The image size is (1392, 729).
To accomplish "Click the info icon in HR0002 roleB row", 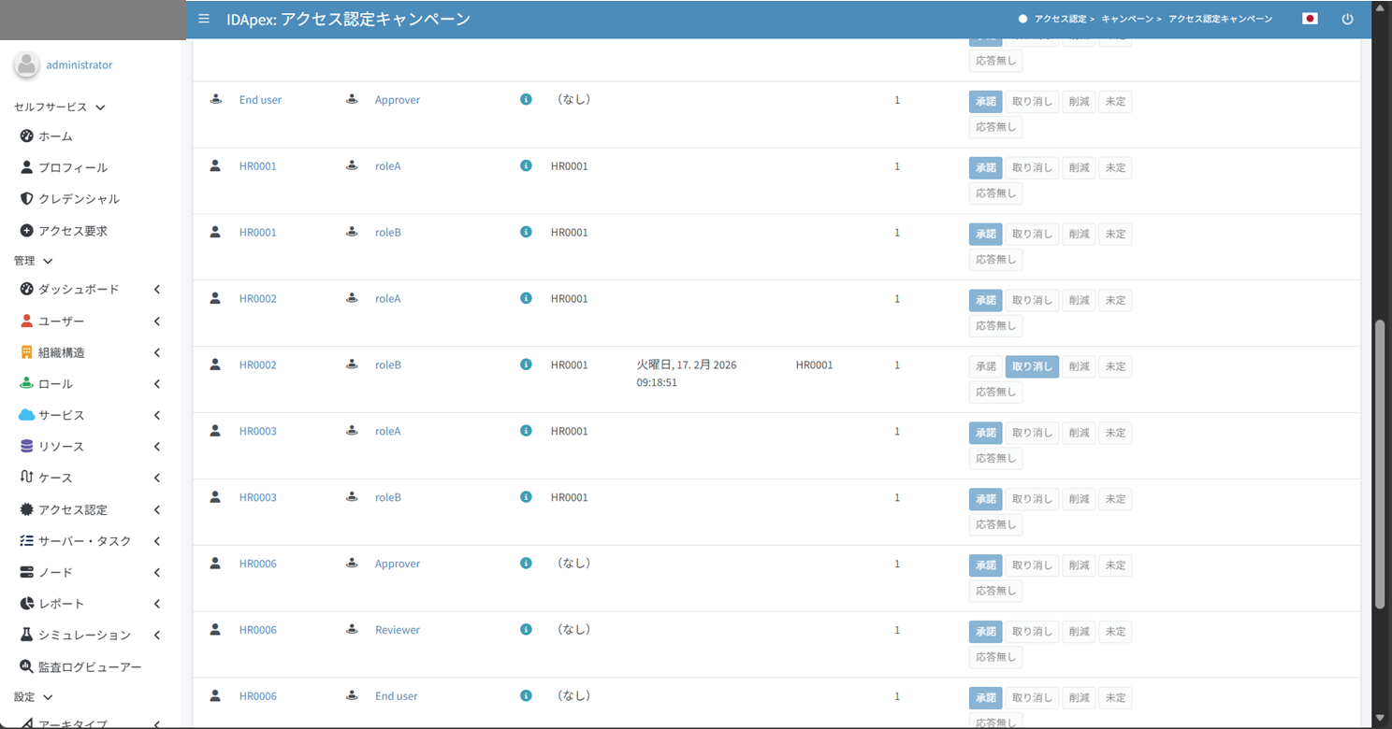I will point(526,364).
